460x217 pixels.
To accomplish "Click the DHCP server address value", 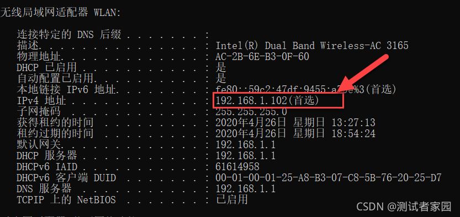I will 246,155.
